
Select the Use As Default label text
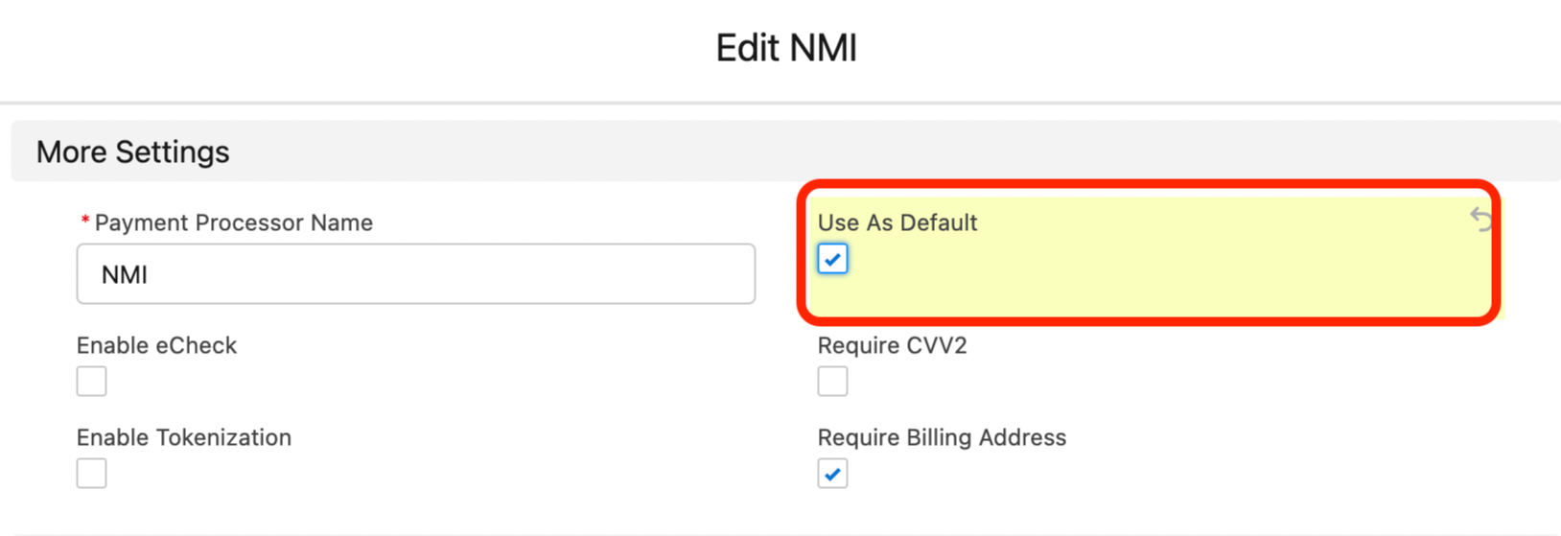[897, 222]
